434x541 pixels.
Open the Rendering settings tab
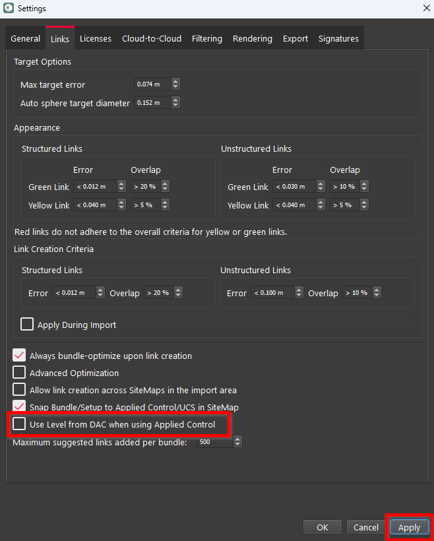[253, 39]
